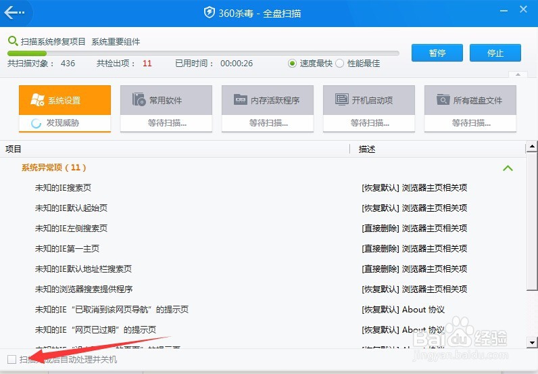Open the 所有磁盘文件 scan tab
Image resolution: width=538 pixels, height=374 pixels.
click(470, 108)
